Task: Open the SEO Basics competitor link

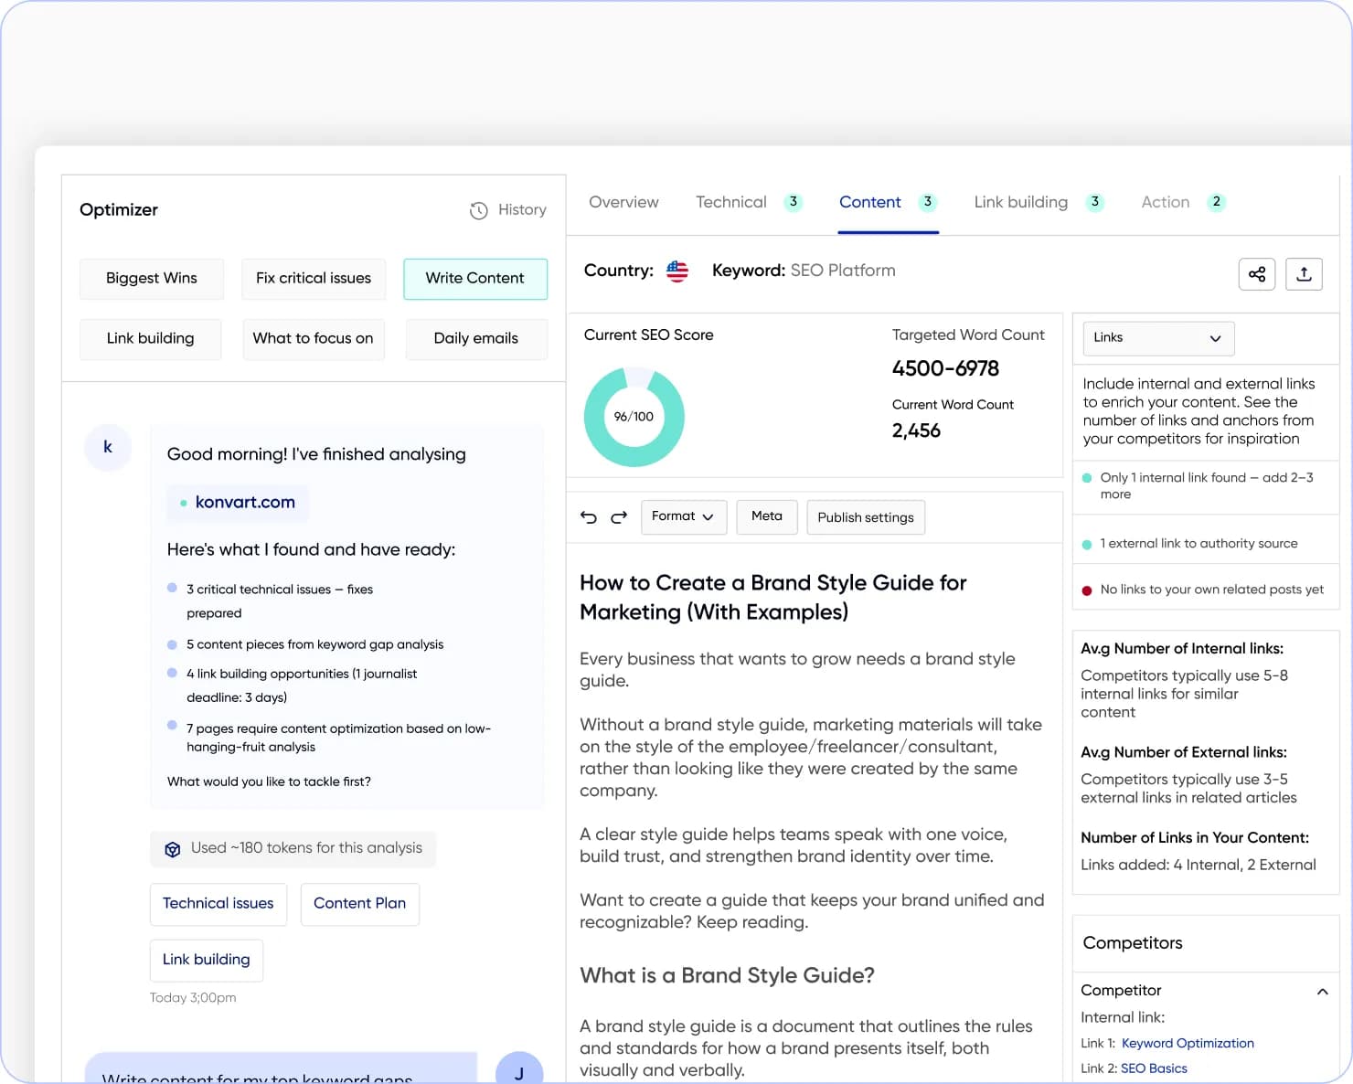Action: tap(1154, 1068)
